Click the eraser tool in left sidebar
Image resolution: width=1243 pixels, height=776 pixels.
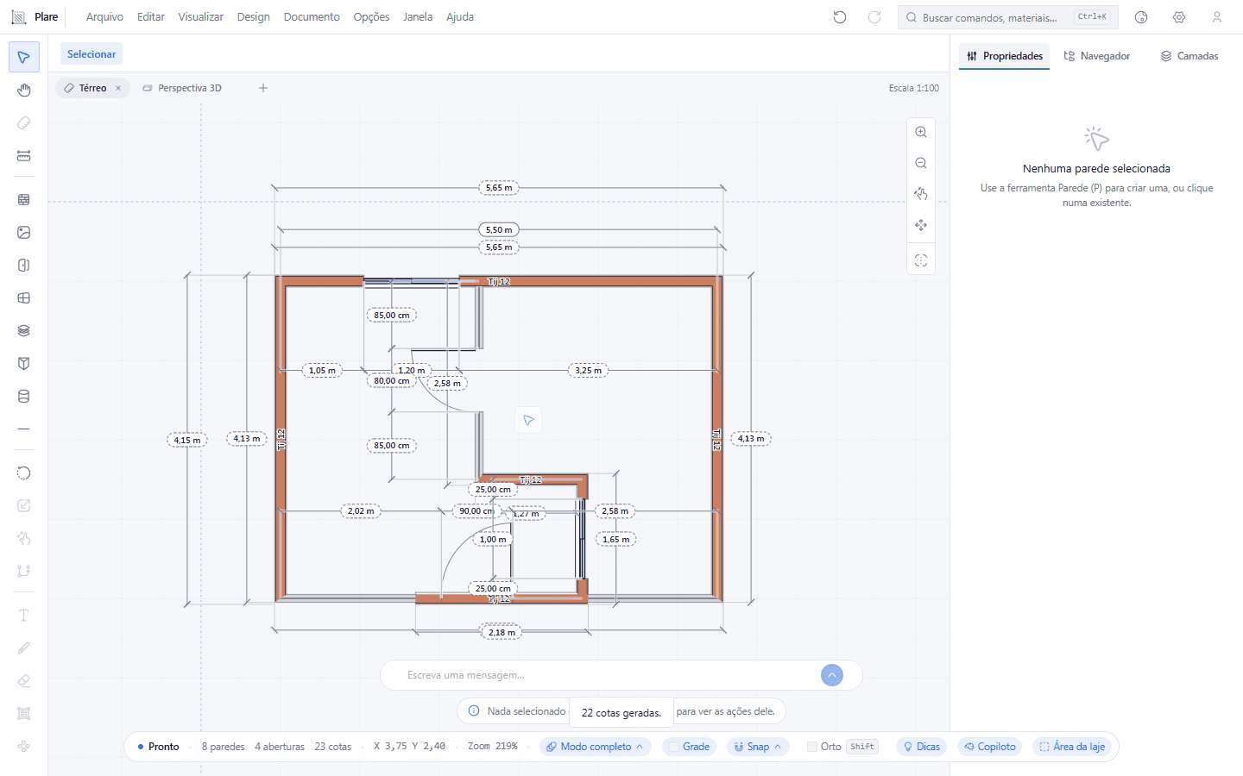click(24, 680)
